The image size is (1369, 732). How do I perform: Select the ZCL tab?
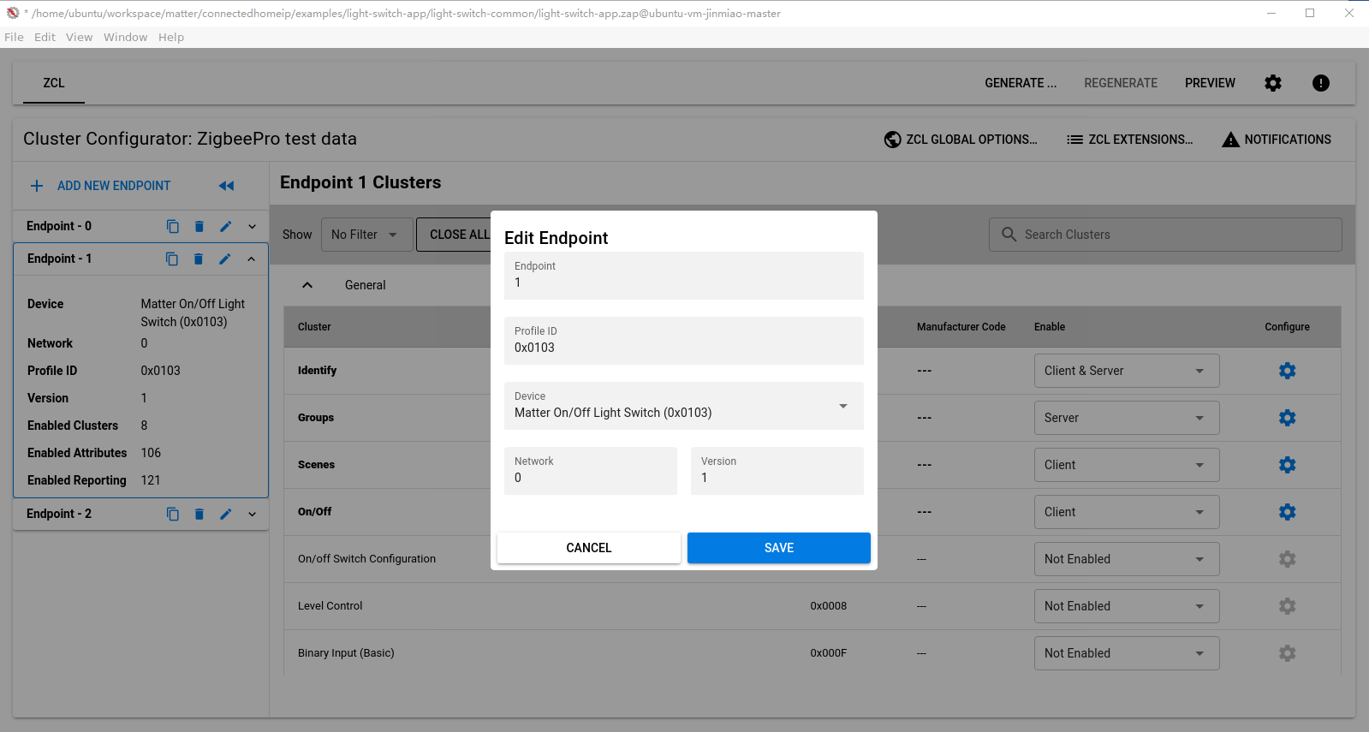click(54, 83)
